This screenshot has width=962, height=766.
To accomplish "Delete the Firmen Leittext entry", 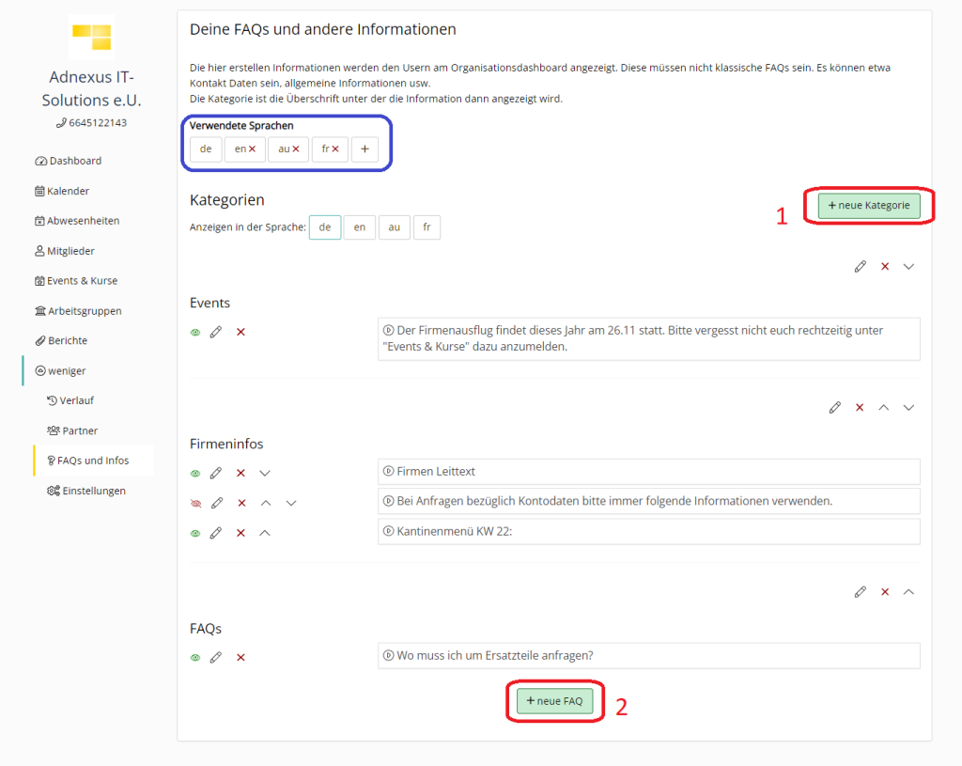I will 241,473.
